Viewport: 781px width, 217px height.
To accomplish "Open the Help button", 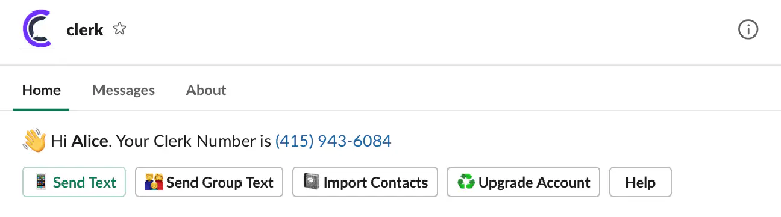I will pyautogui.click(x=641, y=182).
